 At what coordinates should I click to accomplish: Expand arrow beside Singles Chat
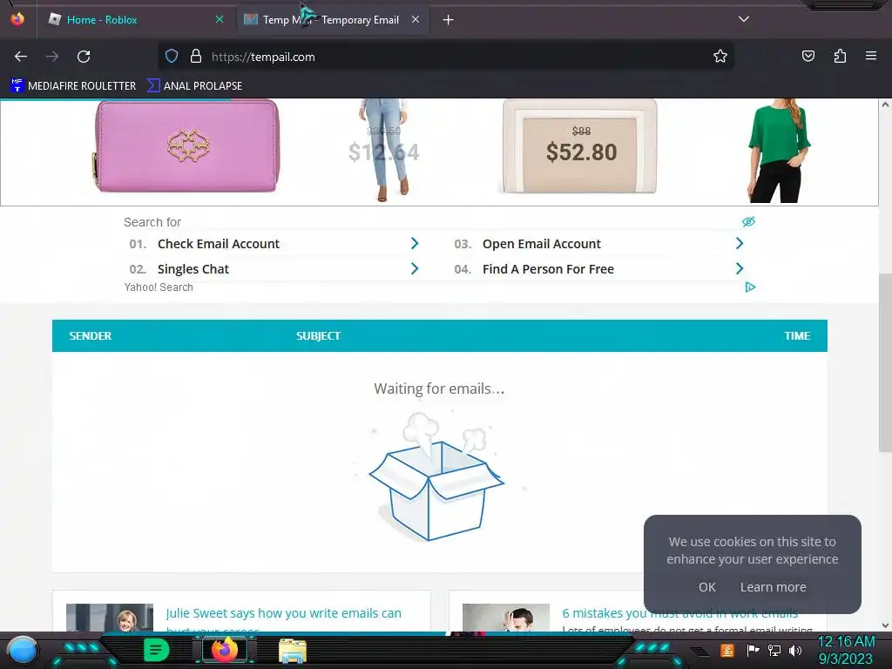[415, 268]
